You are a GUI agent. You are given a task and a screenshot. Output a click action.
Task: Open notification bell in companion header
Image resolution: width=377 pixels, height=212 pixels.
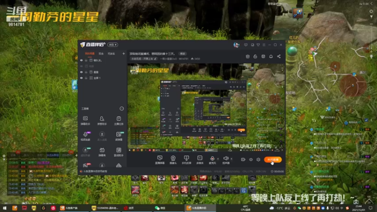click(x=271, y=56)
